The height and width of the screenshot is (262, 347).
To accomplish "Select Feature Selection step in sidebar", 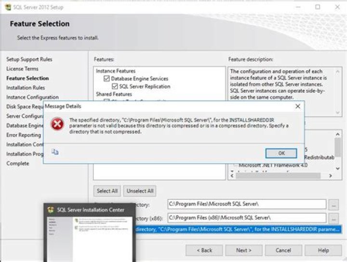I will (x=27, y=79).
